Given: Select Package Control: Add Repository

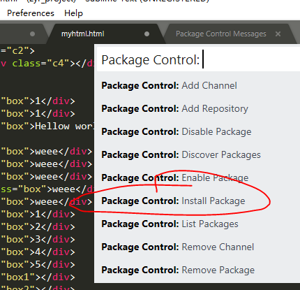Looking at the screenshot, I should [x=197, y=108].
